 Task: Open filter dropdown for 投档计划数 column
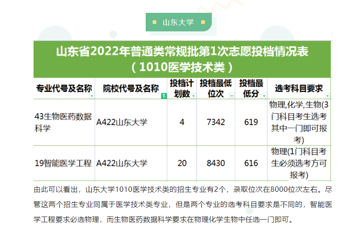(x=193, y=96)
